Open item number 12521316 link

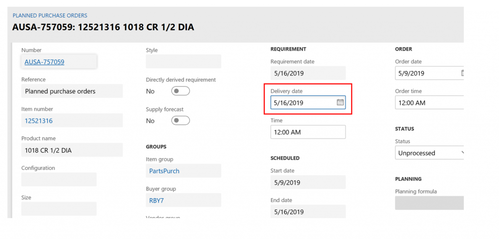click(x=38, y=121)
